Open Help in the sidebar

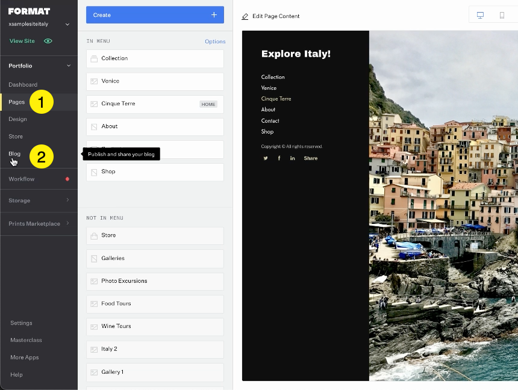[16, 374]
